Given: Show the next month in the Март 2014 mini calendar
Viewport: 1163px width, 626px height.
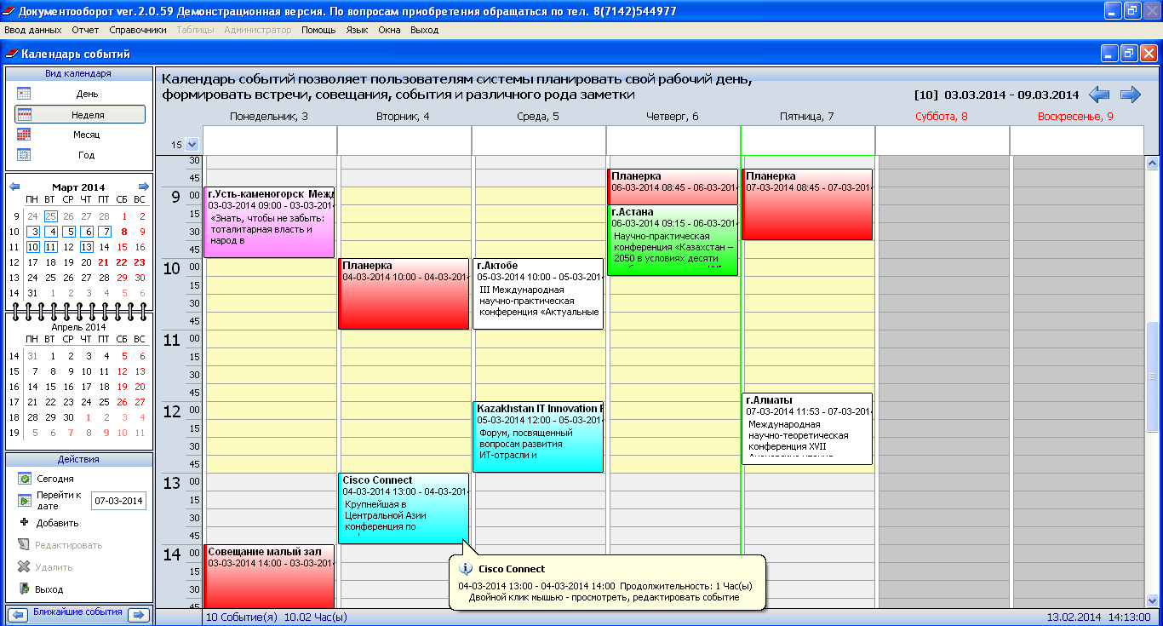Looking at the screenshot, I should coord(143,187).
